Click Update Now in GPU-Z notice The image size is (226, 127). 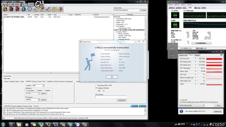coord(218,111)
